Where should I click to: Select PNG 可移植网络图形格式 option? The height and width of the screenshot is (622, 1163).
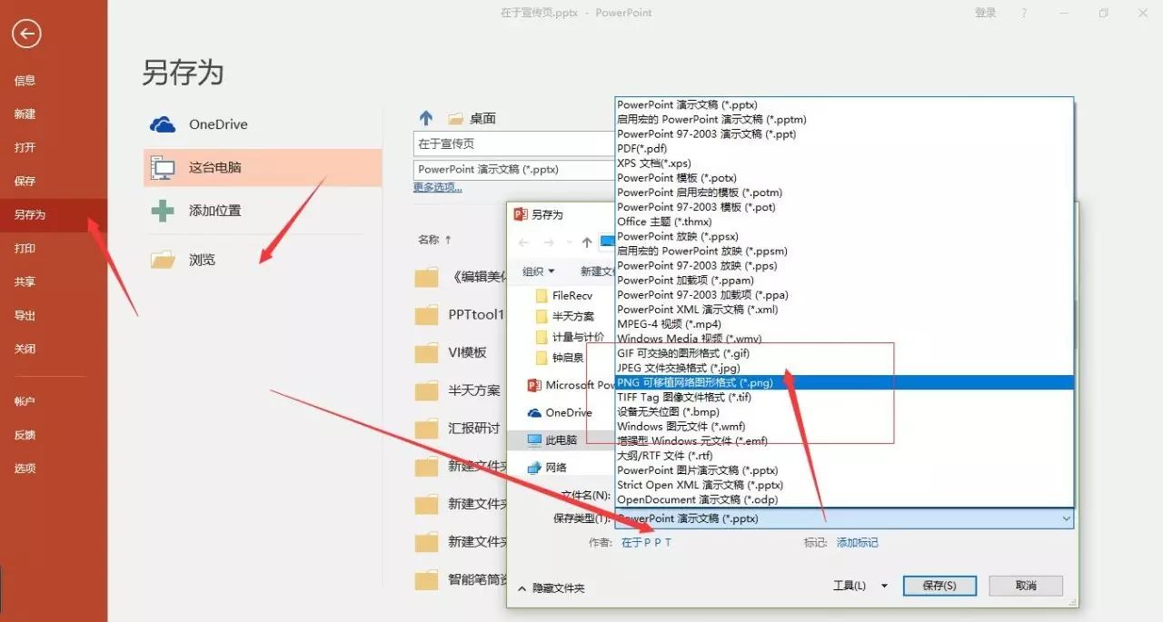[695, 382]
